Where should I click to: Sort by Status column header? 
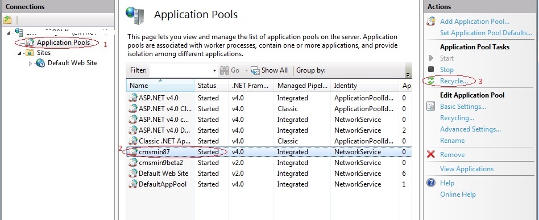pos(211,86)
